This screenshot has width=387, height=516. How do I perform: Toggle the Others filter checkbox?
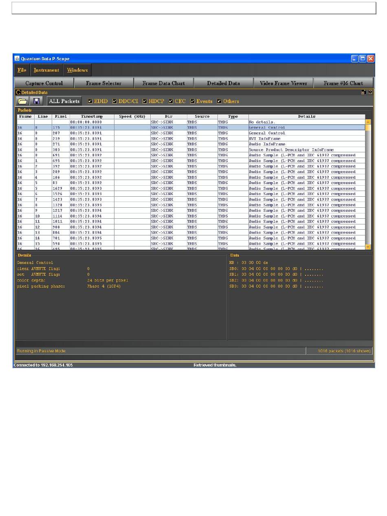(219, 101)
